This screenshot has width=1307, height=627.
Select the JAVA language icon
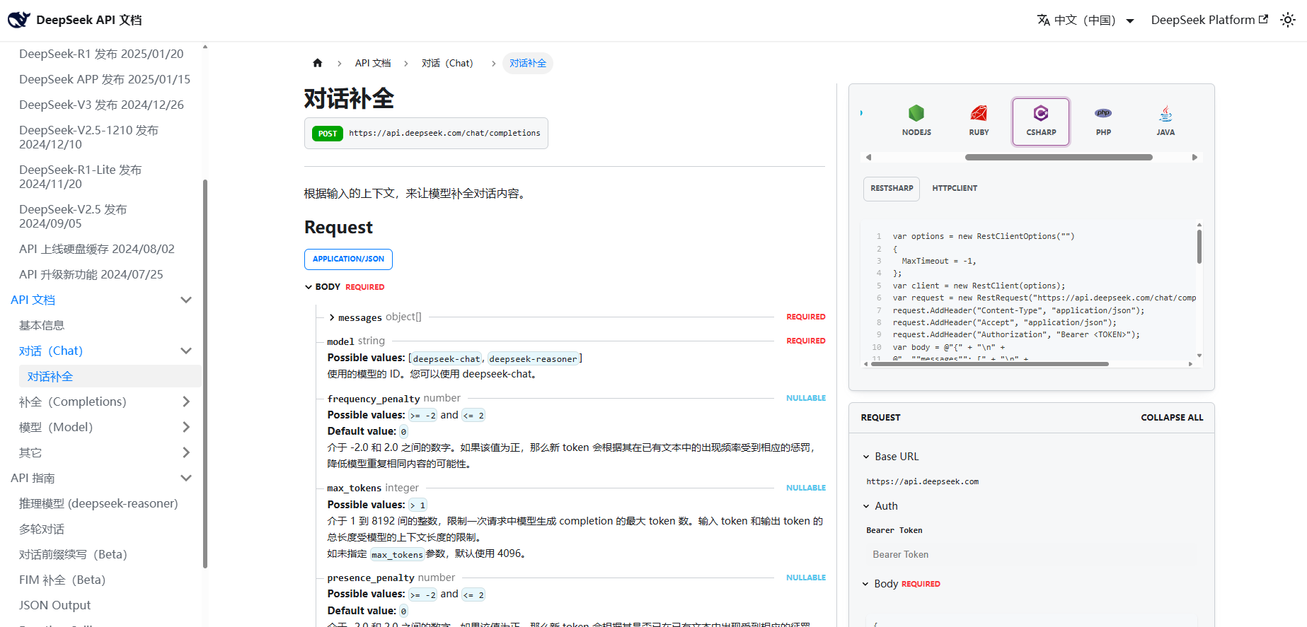tap(1165, 121)
